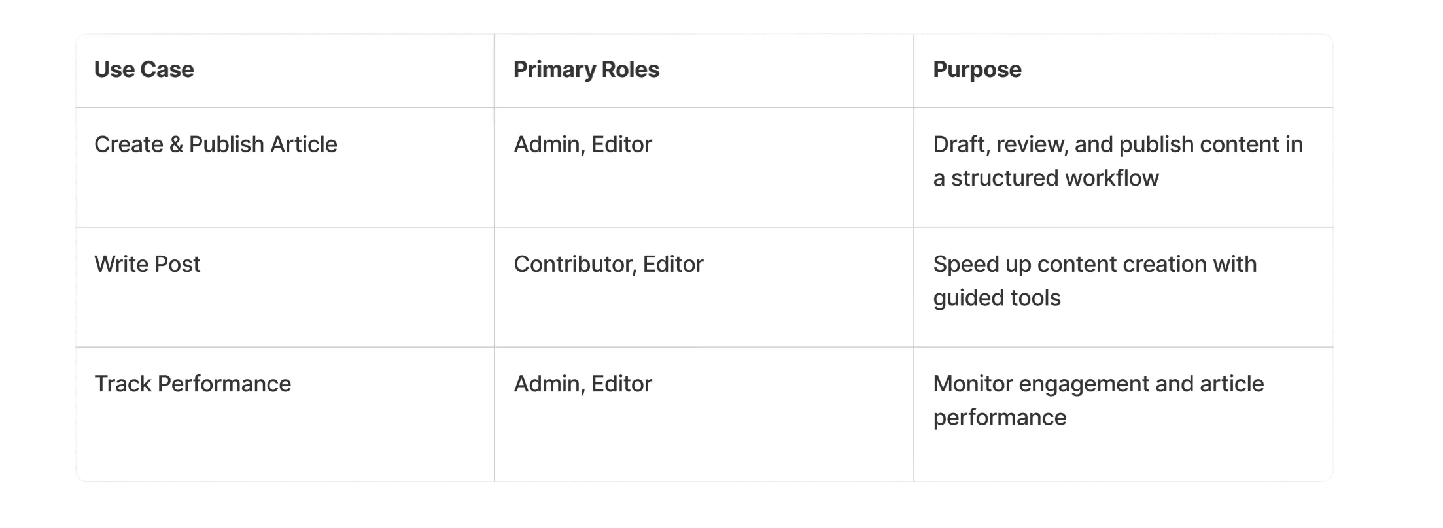Click the Create & Publish Article cell
This screenshot has height=528, width=1443.
point(216,144)
